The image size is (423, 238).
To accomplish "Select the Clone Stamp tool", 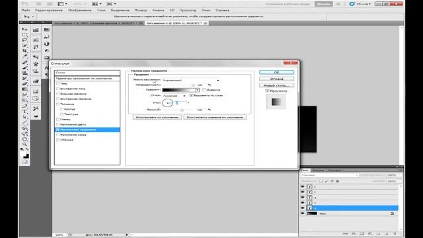I will pyautogui.click(x=24, y=73).
